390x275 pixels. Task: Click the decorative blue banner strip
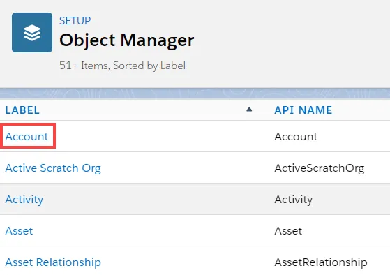(x=195, y=94)
